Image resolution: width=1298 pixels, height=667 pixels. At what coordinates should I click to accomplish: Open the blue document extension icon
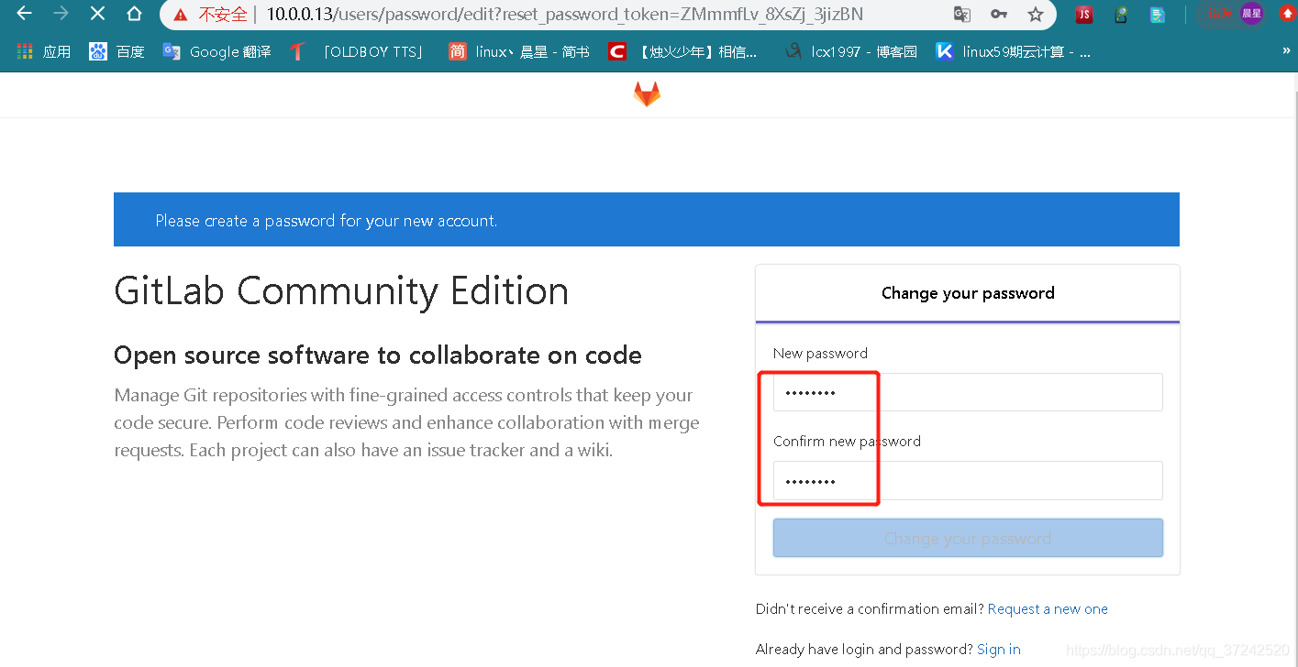pos(1158,14)
